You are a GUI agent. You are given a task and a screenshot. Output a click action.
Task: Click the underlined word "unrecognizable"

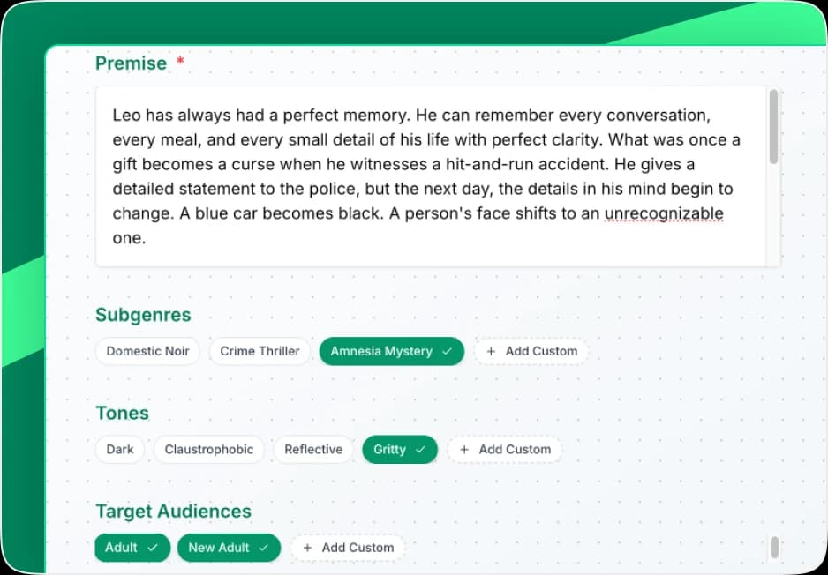click(x=664, y=213)
